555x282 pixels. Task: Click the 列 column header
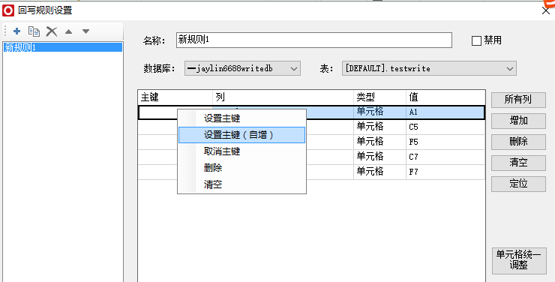click(x=283, y=97)
